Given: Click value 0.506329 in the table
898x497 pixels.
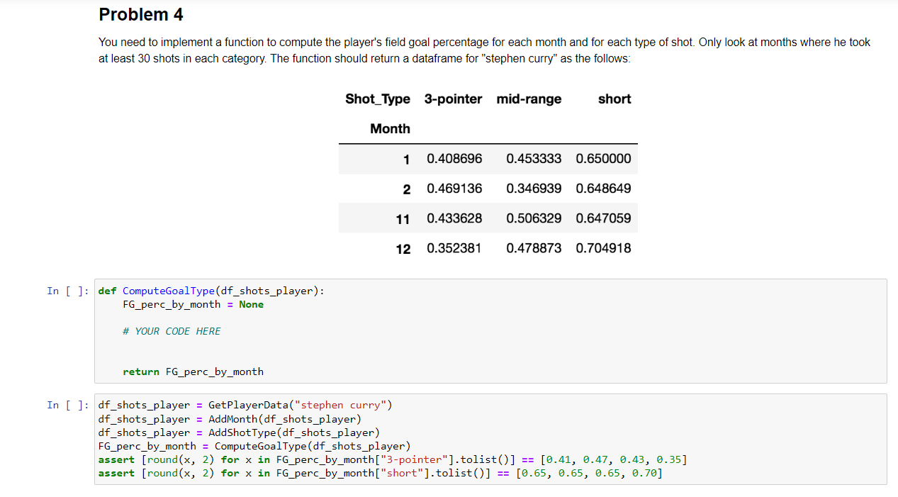Looking at the screenshot, I should [x=534, y=218].
